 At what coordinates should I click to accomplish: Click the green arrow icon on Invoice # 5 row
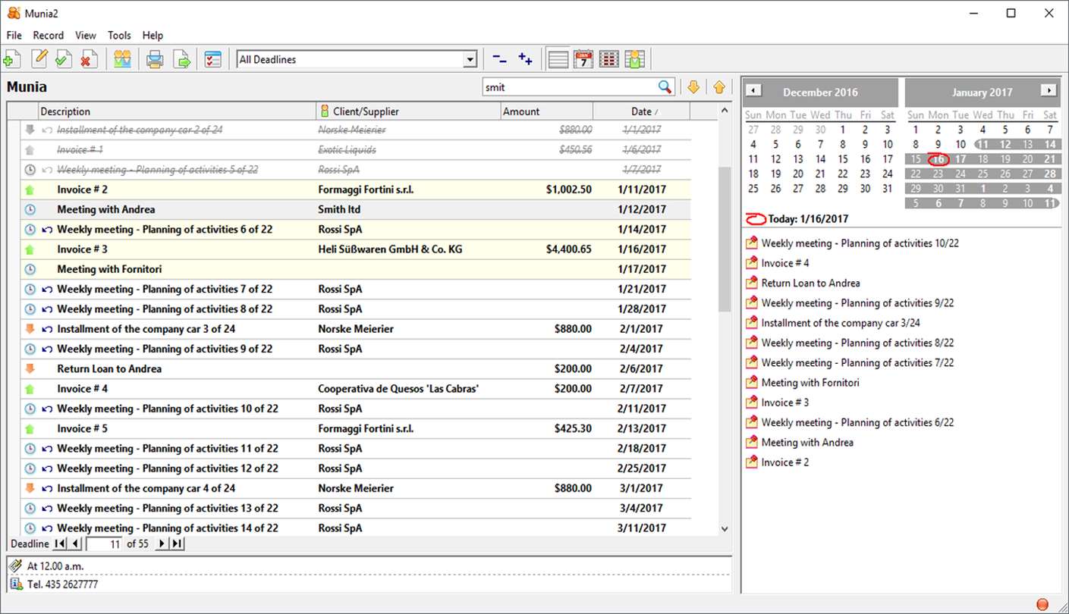click(x=30, y=429)
